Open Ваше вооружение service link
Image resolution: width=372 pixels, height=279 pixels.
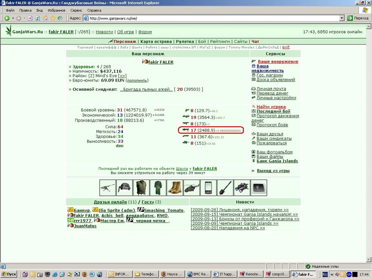click(278, 62)
